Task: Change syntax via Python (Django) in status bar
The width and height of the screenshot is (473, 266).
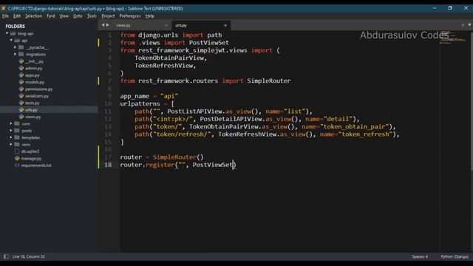Action: click(x=455, y=256)
